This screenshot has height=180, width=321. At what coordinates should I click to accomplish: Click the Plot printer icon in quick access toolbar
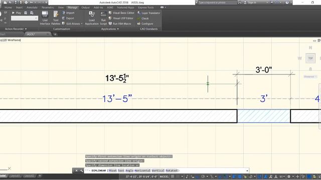coord(26,2)
